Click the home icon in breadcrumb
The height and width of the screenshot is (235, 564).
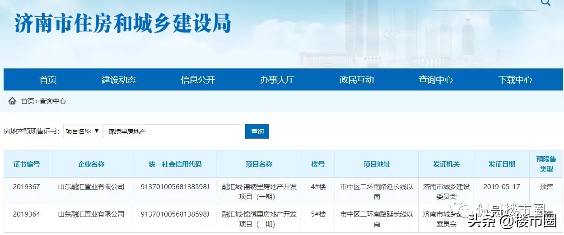pos(12,101)
